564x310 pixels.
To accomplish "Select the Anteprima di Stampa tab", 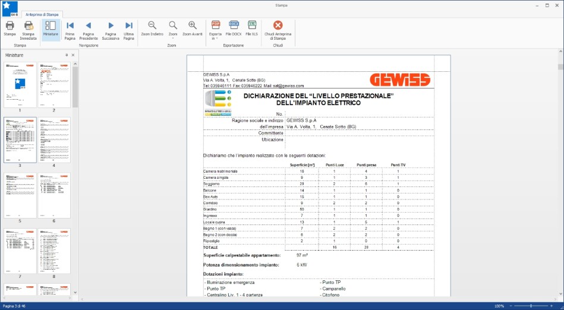I will point(42,15).
